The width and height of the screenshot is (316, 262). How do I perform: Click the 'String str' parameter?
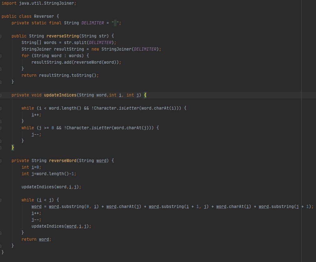tap(94, 36)
